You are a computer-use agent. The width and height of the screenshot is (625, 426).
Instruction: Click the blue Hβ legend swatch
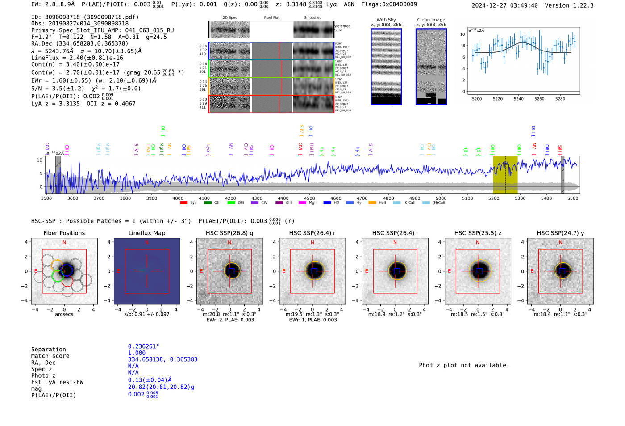click(x=327, y=202)
